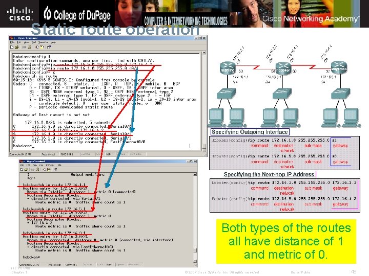
Task: Click 'Specifying the Next-hop IP Address' heading
Action: click(269, 174)
